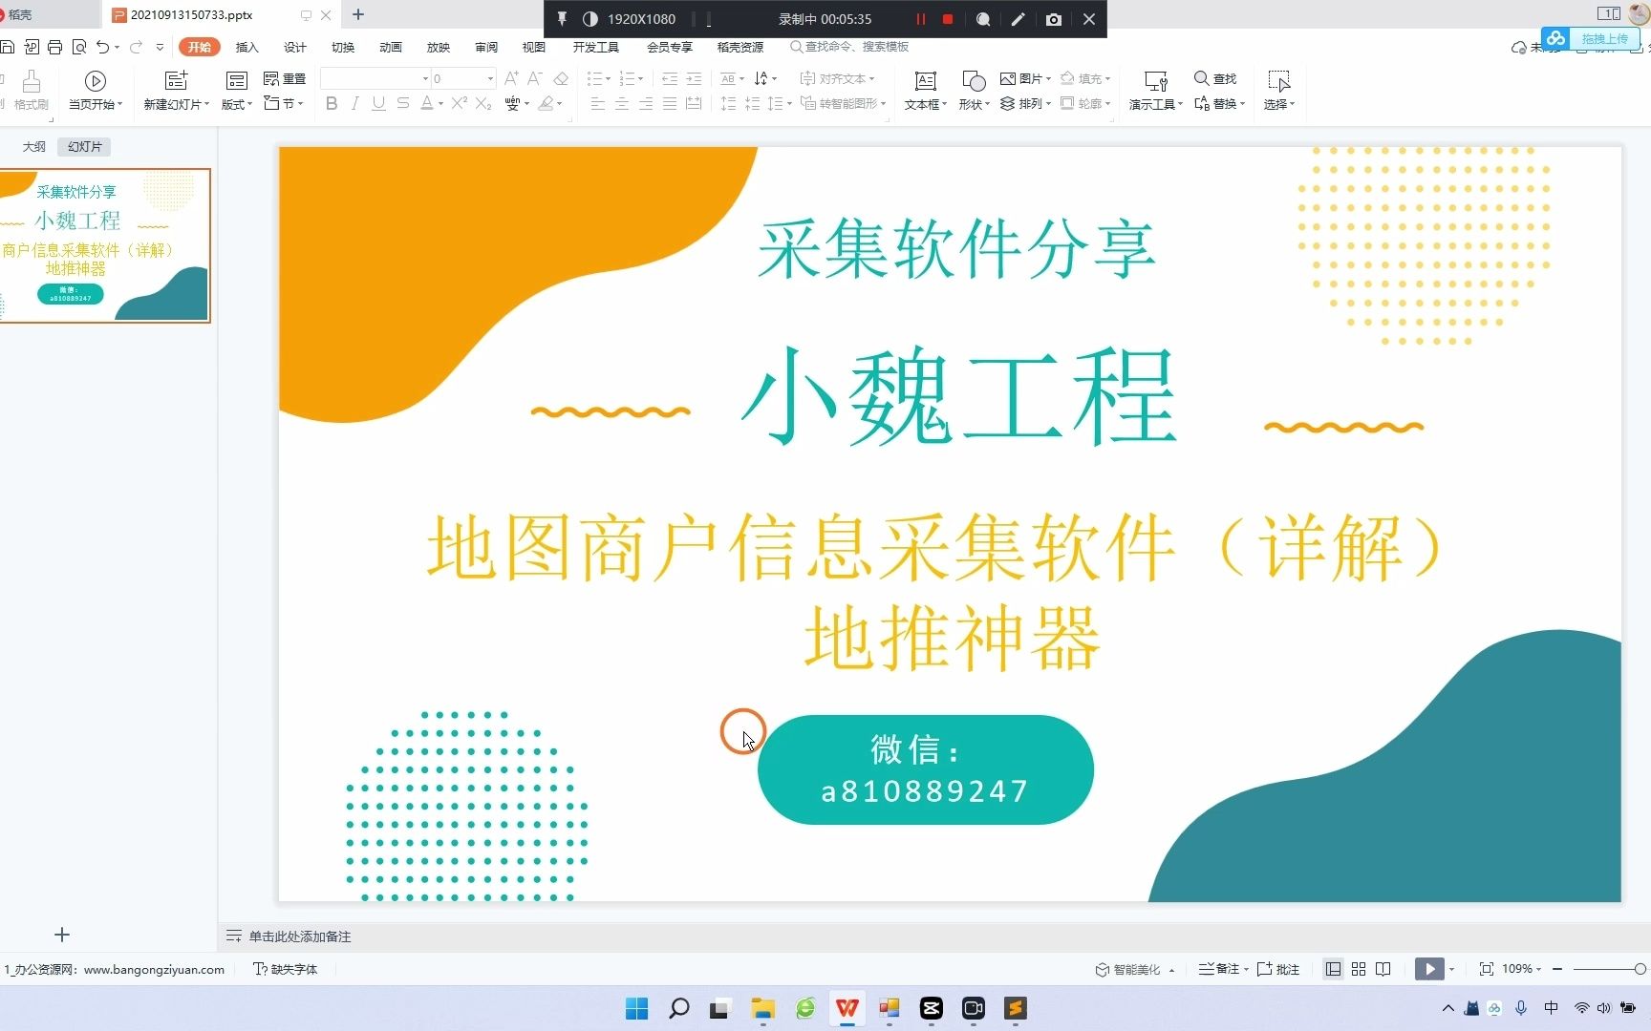Screen dimensions: 1651x1031
Task: Switch to the 插入 ribbon tab
Action: 247,46
